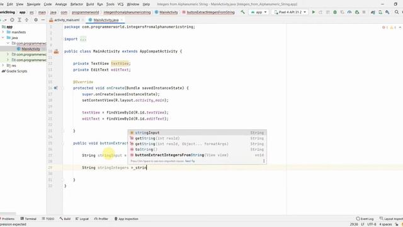Click the LF line separator in the status bar
Image resolution: width=403 pixels, height=227 pixels.
click(x=363, y=224)
